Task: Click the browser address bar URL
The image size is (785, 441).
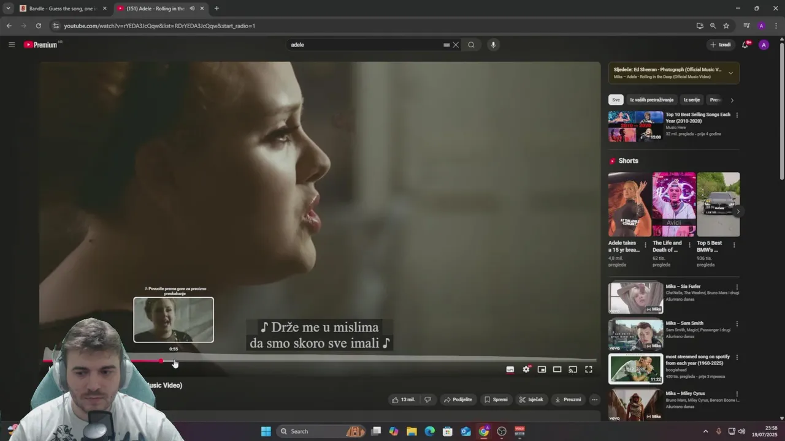Action: [x=159, y=26]
